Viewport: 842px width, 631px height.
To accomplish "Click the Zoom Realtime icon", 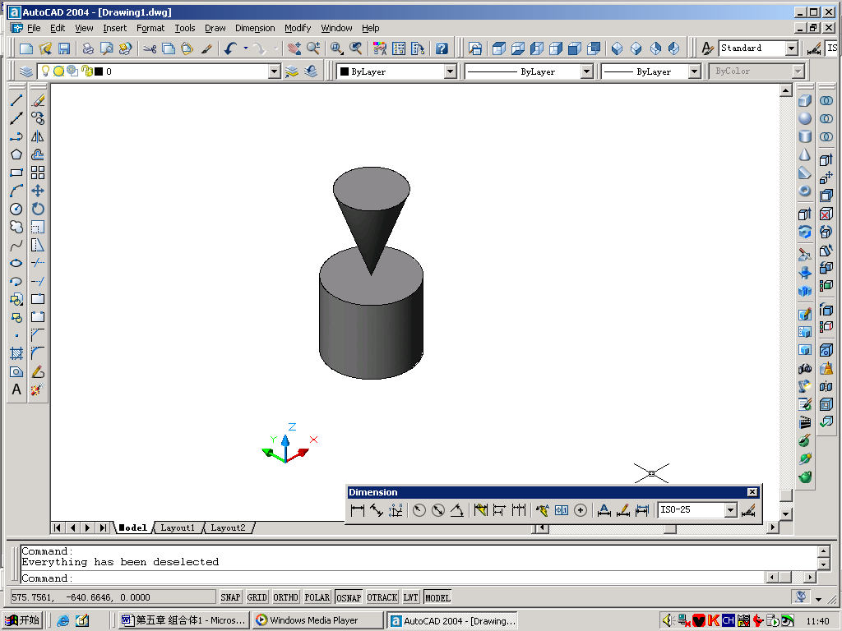I will coord(313,48).
